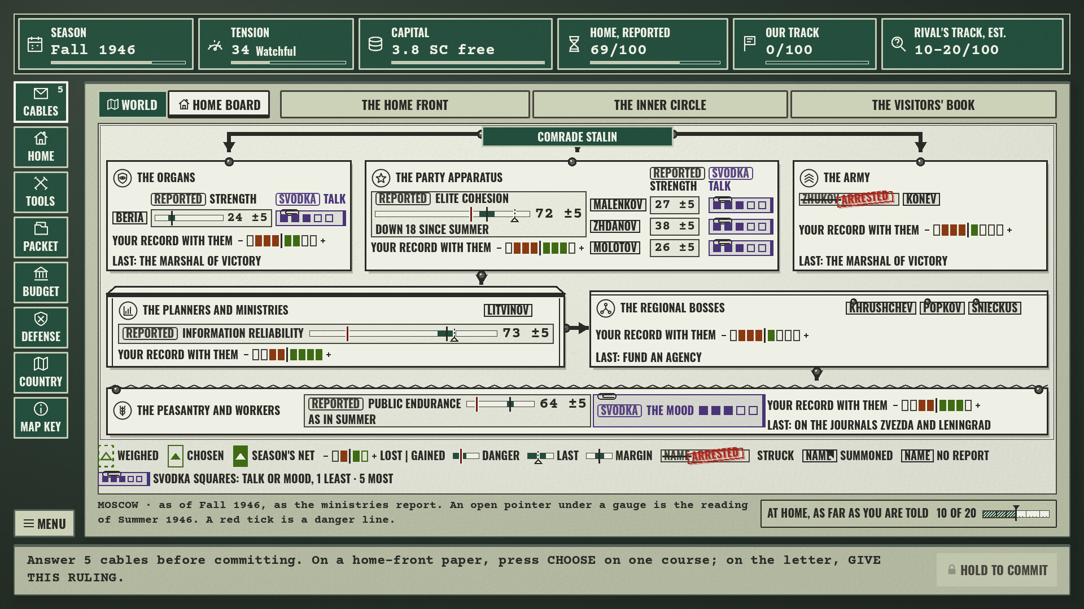Open the Packet folder
Image resolution: width=1084 pixels, height=609 pixels.
tap(41, 237)
